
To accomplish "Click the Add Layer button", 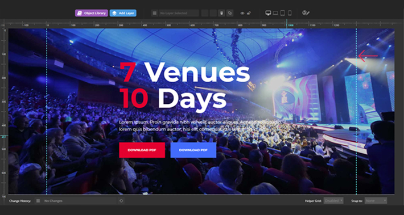I will 123,13.
